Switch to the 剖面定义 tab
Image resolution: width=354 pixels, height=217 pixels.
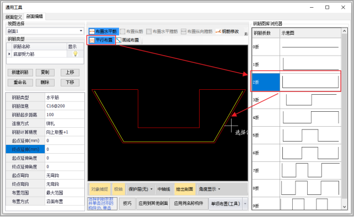click(x=14, y=17)
